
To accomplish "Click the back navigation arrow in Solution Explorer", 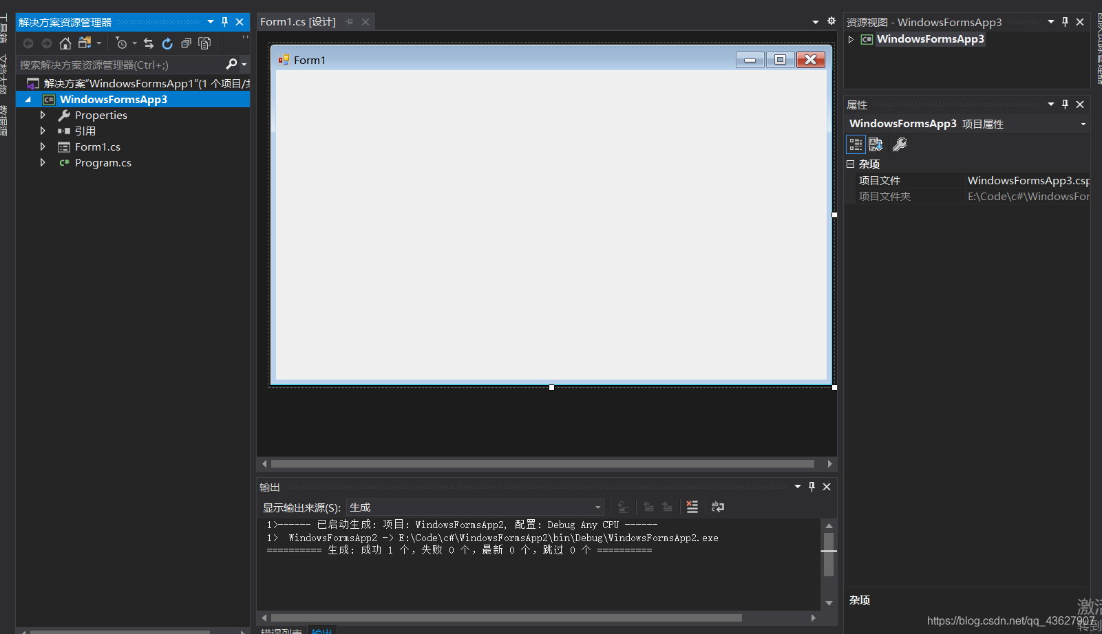I will click(x=28, y=43).
